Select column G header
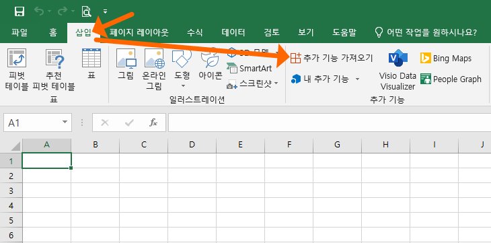The width and height of the screenshot is (491, 243). pyautogui.click(x=337, y=145)
